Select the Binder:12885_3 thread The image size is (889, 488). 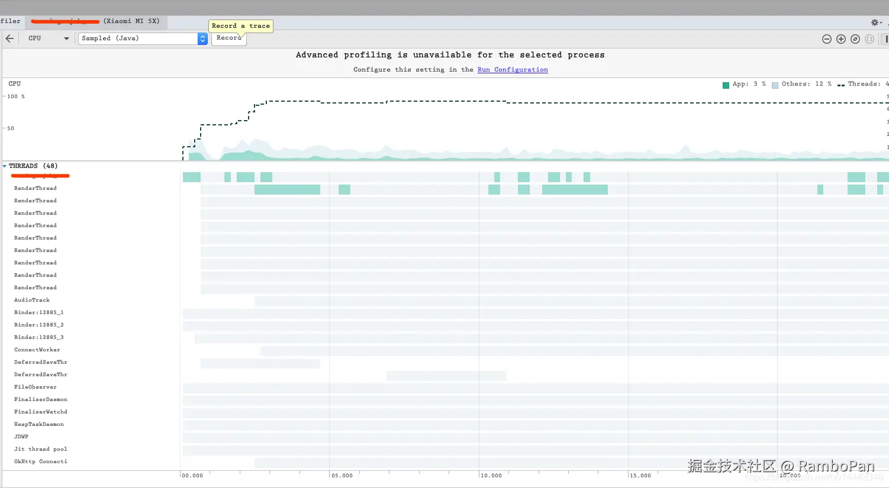tap(39, 337)
